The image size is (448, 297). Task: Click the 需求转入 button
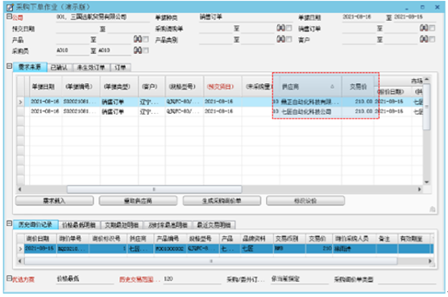click(54, 201)
